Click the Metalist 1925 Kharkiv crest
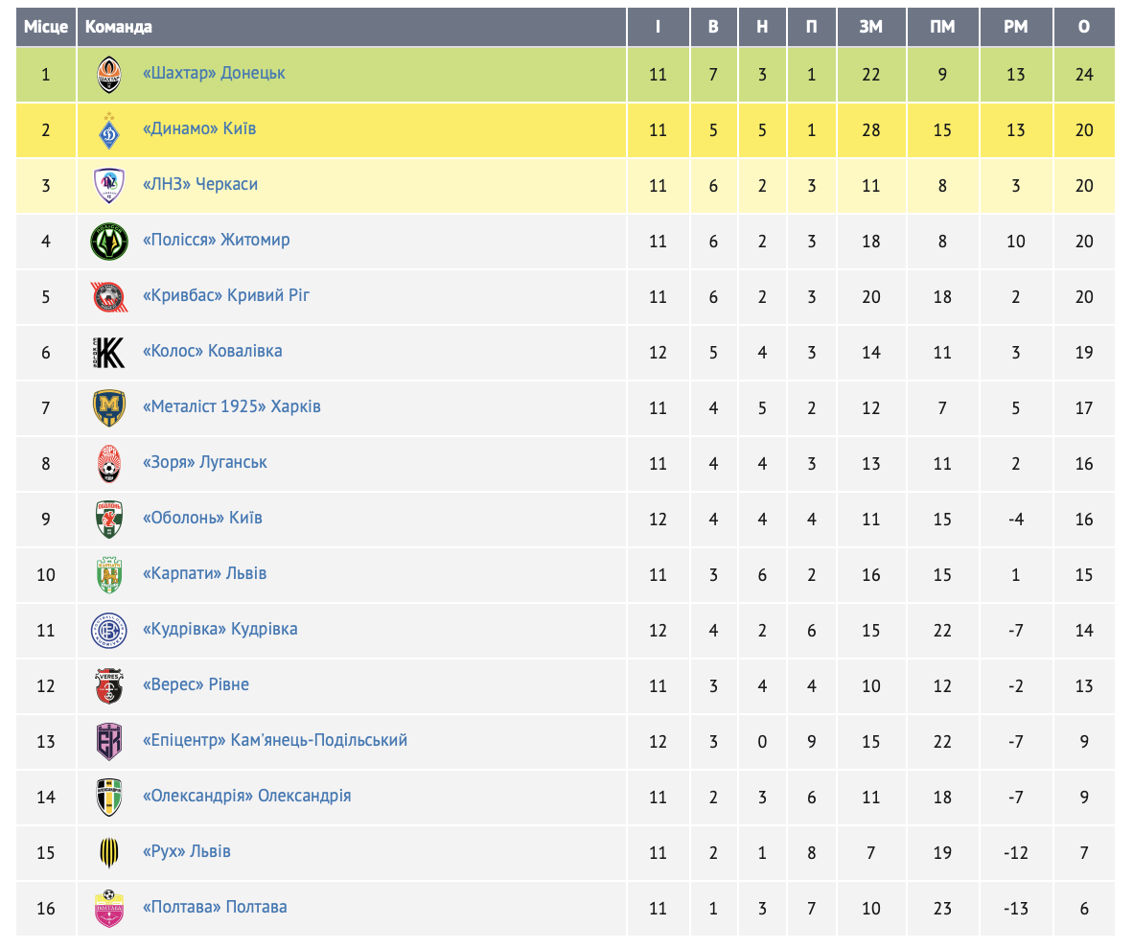This screenshot has width=1133, height=949. (x=108, y=408)
